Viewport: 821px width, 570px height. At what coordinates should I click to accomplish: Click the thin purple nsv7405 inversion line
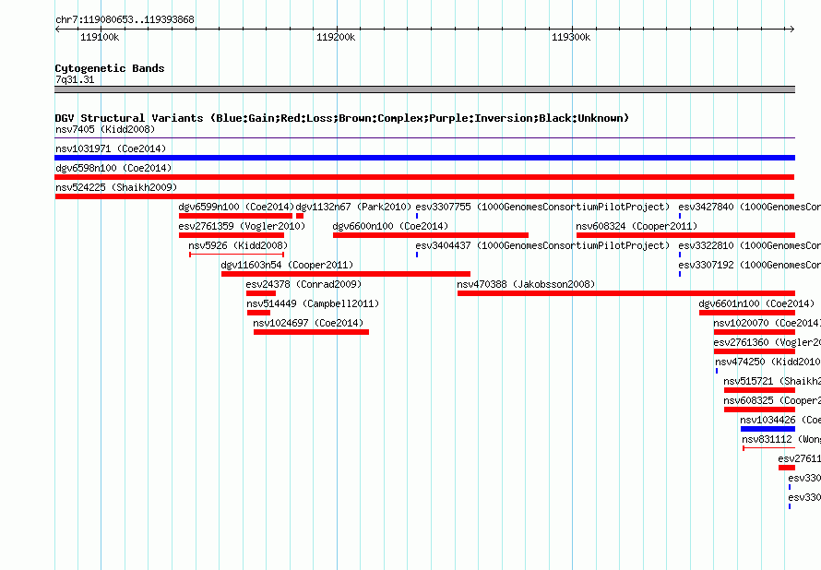(424, 138)
